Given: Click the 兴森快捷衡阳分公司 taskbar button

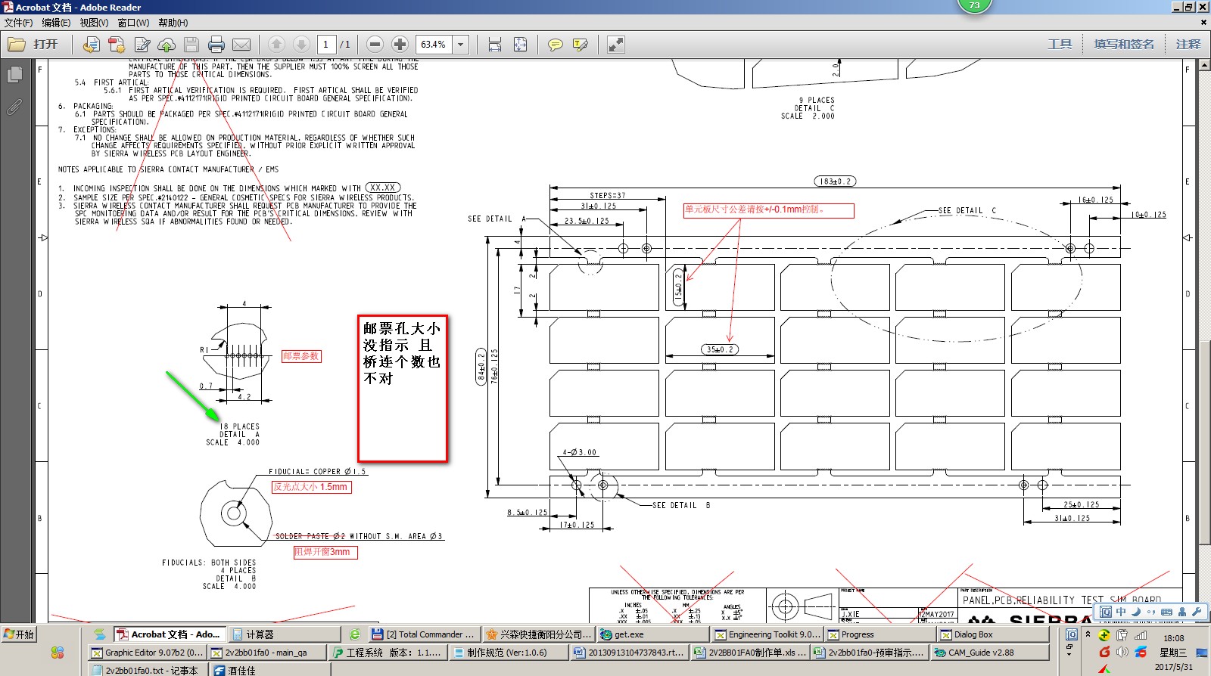Looking at the screenshot, I should (x=538, y=634).
